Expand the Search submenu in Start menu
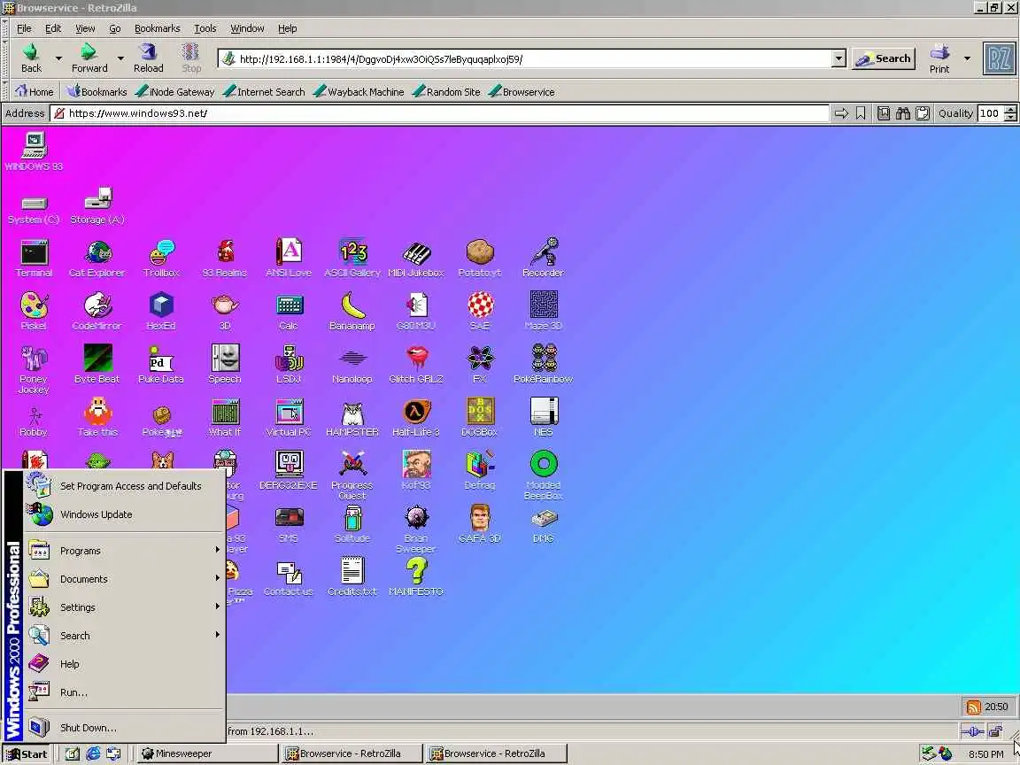Screen dimensions: 1020x765 click(x=125, y=636)
